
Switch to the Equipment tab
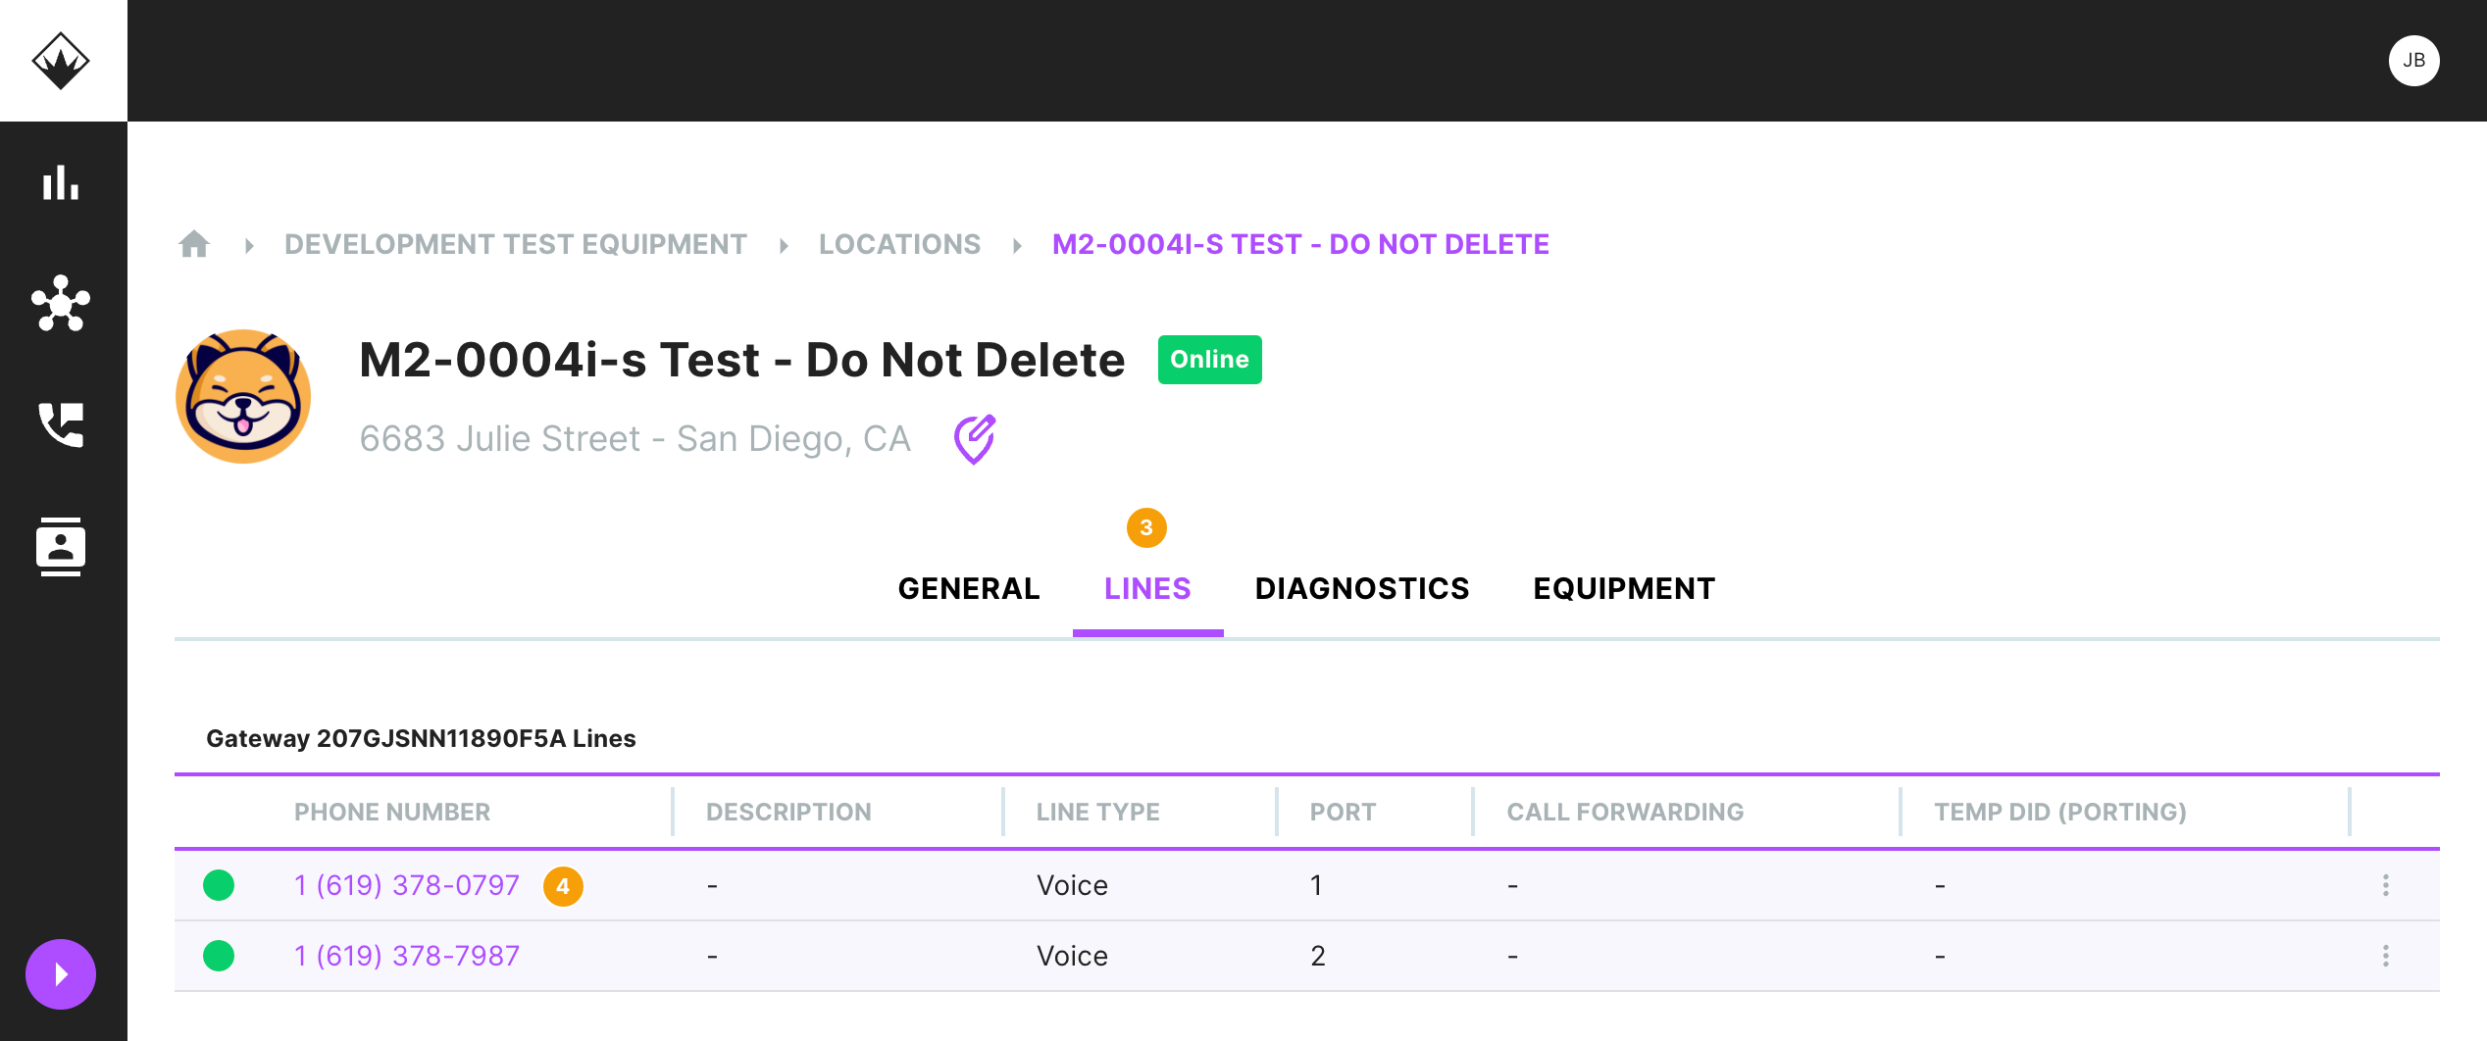tap(1624, 587)
